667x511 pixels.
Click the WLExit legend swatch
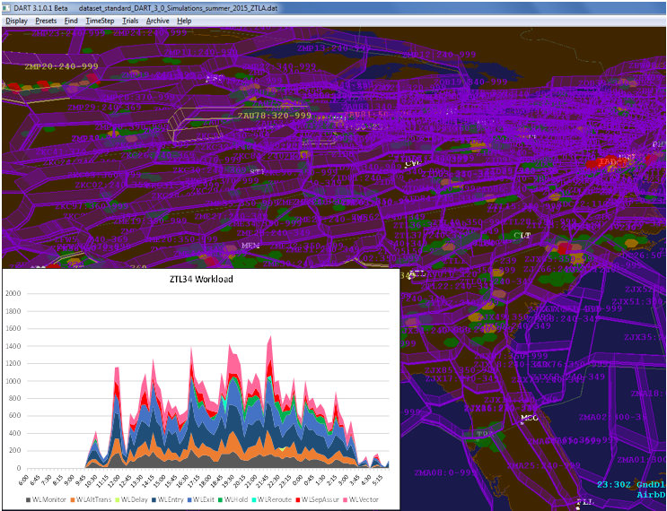coord(189,499)
